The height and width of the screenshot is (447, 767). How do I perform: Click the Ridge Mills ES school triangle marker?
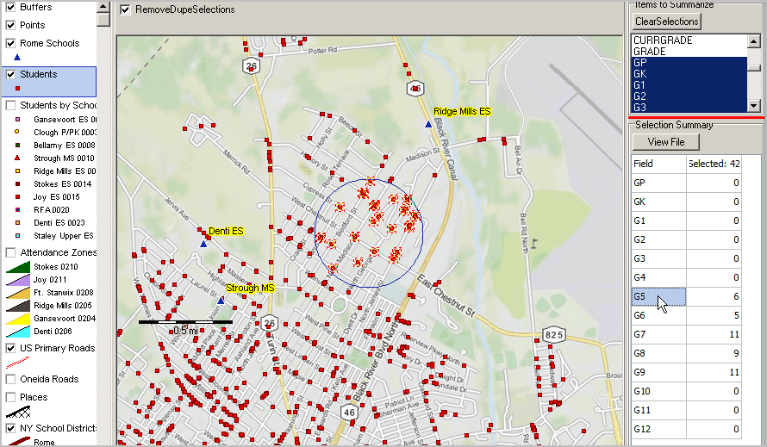[428, 125]
